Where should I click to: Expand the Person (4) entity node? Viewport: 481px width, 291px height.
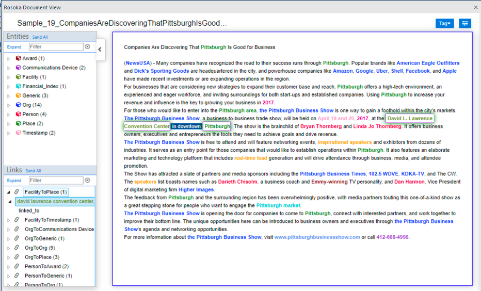(9, 115)
